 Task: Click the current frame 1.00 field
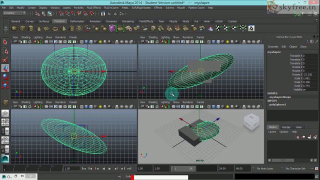coord(71,168)
